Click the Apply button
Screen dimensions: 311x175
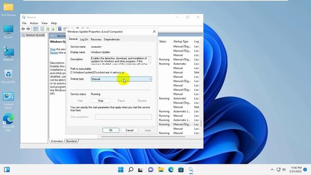click(x=148, y=130)
